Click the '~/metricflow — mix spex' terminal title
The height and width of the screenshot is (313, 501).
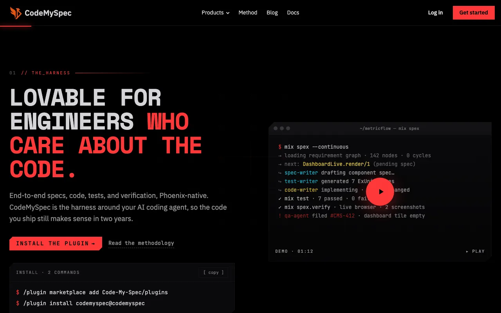click(x=389, y=128)
